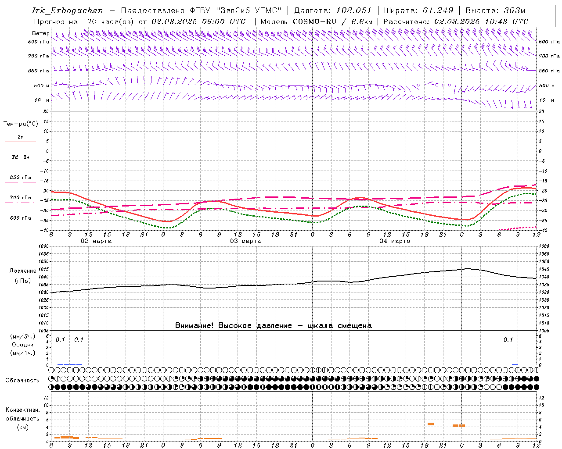The image size is (562, 449).
Task: Click the Td 2м dashed legend line sample
Action: [19, 162]
